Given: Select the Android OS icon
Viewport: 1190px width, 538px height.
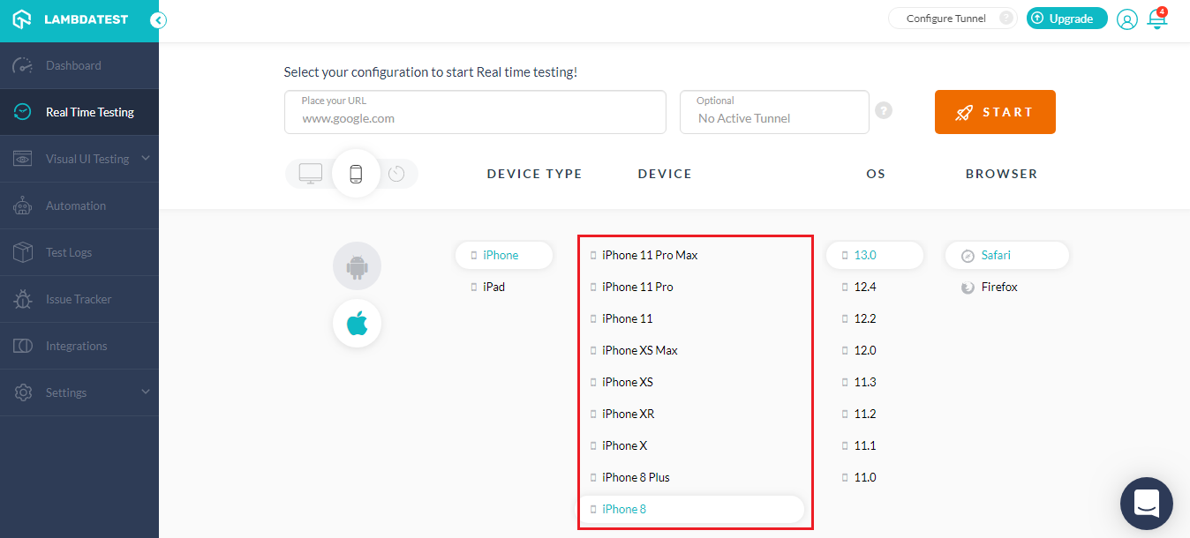Looking at the screenshot, I should pyautogui.click(x=357, y=265).
